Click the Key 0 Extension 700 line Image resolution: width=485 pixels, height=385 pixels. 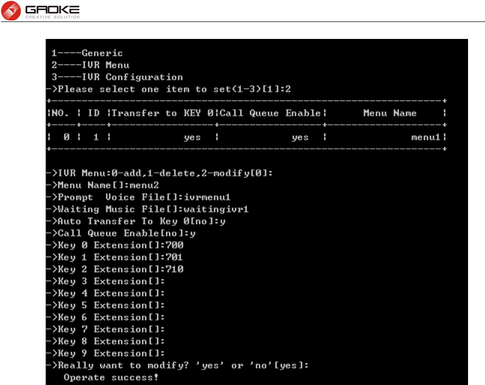115,245
